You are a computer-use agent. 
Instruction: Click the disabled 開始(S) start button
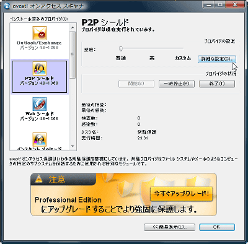tap(136, 84)
